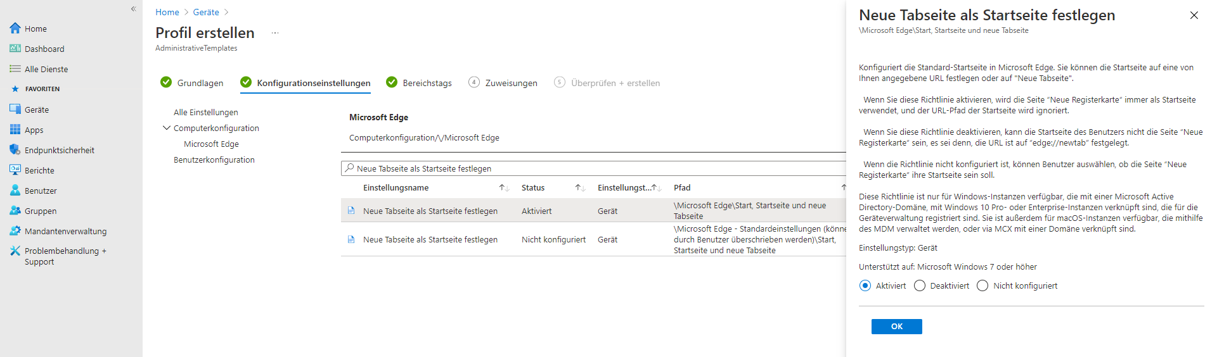Click the Home icon in sidebar

15,28
